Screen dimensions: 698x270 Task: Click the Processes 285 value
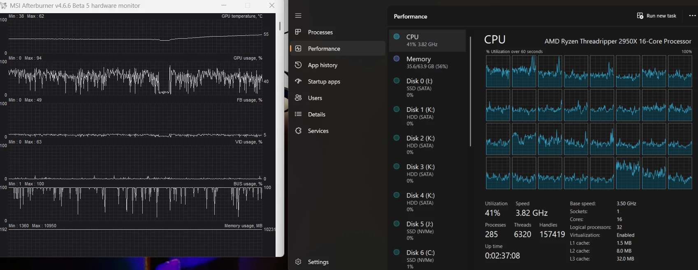[x=491, y=234]
